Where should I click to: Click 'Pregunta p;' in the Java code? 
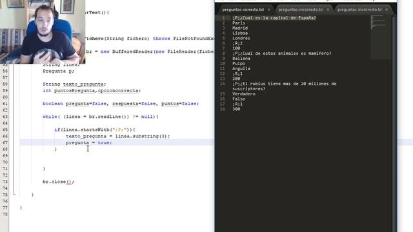pyautogui.click(x=59, y=71)
